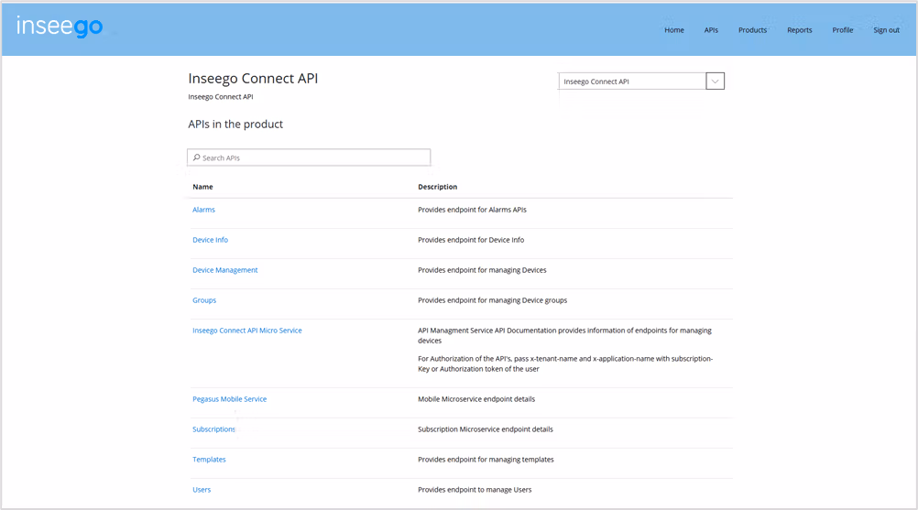Click 'Provides endpoint for Device Info' text
This screenshot has width=918, height=510.
[x=471, y=240]
